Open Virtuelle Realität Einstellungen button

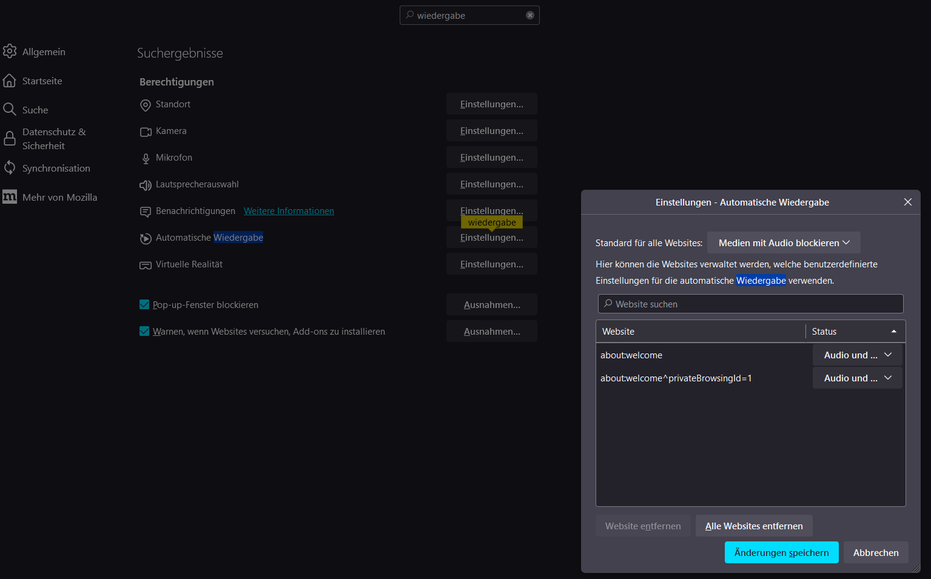click(x=492, y=264)
